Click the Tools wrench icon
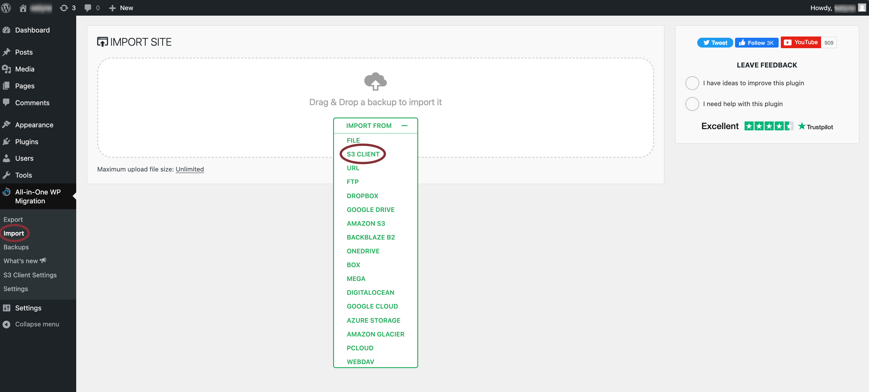Viewport: 869px width, 392px height. [x=6, y=175]
